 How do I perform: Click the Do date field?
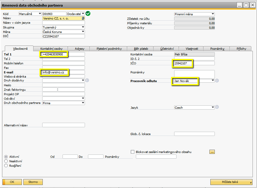coord(96,157)
